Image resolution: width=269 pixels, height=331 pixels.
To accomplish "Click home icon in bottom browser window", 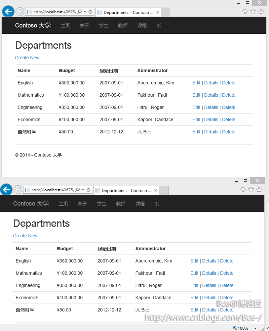I will (x=243, y=190).
